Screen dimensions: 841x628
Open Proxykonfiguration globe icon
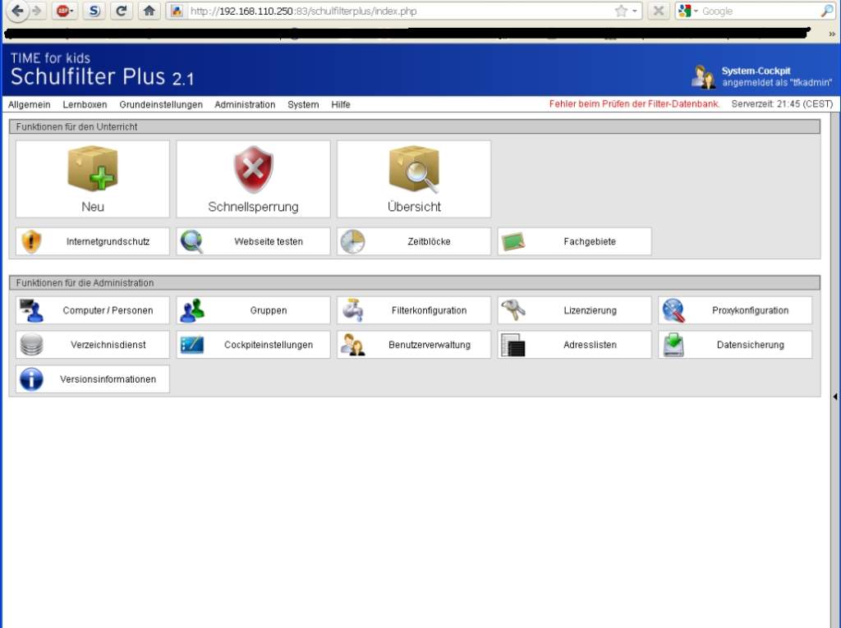click(x=673, y=310)
